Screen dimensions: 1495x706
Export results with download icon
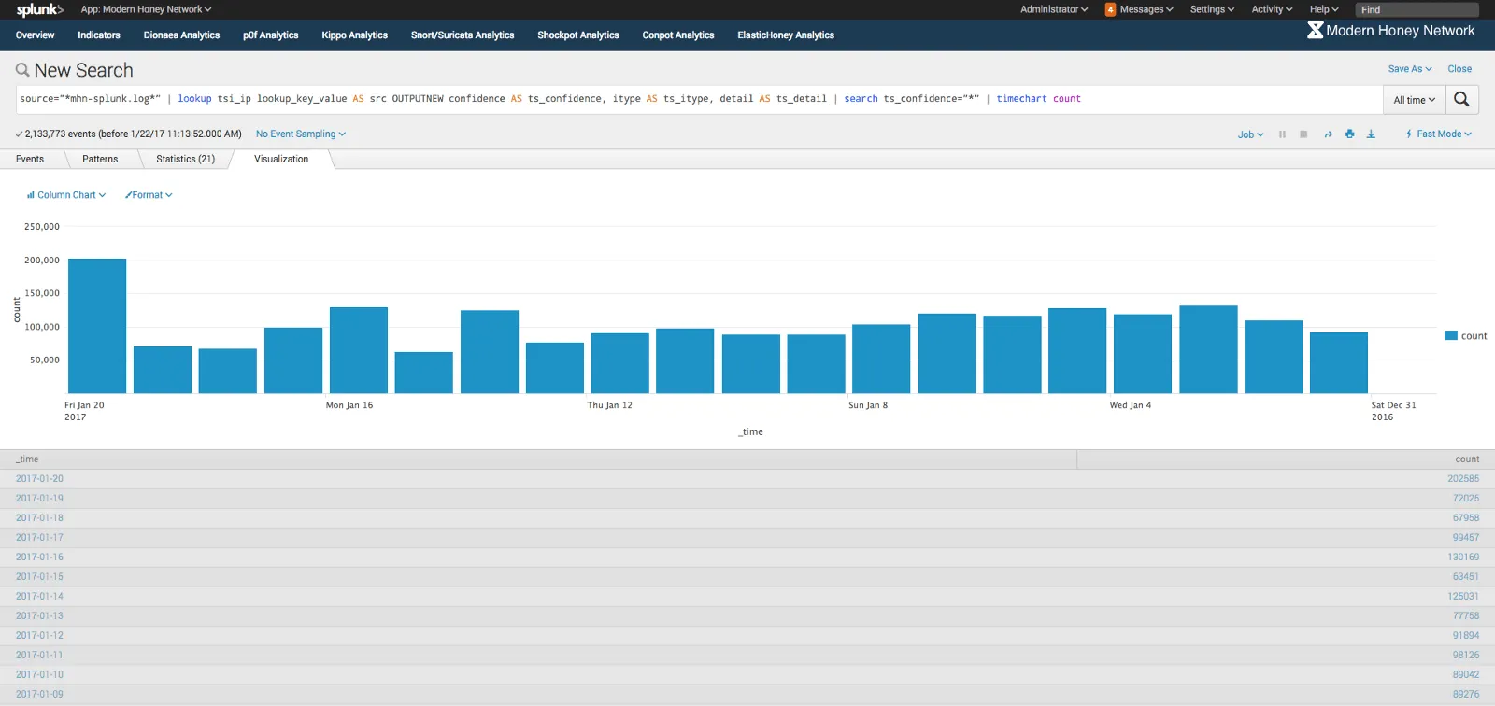pos(1371,134)
